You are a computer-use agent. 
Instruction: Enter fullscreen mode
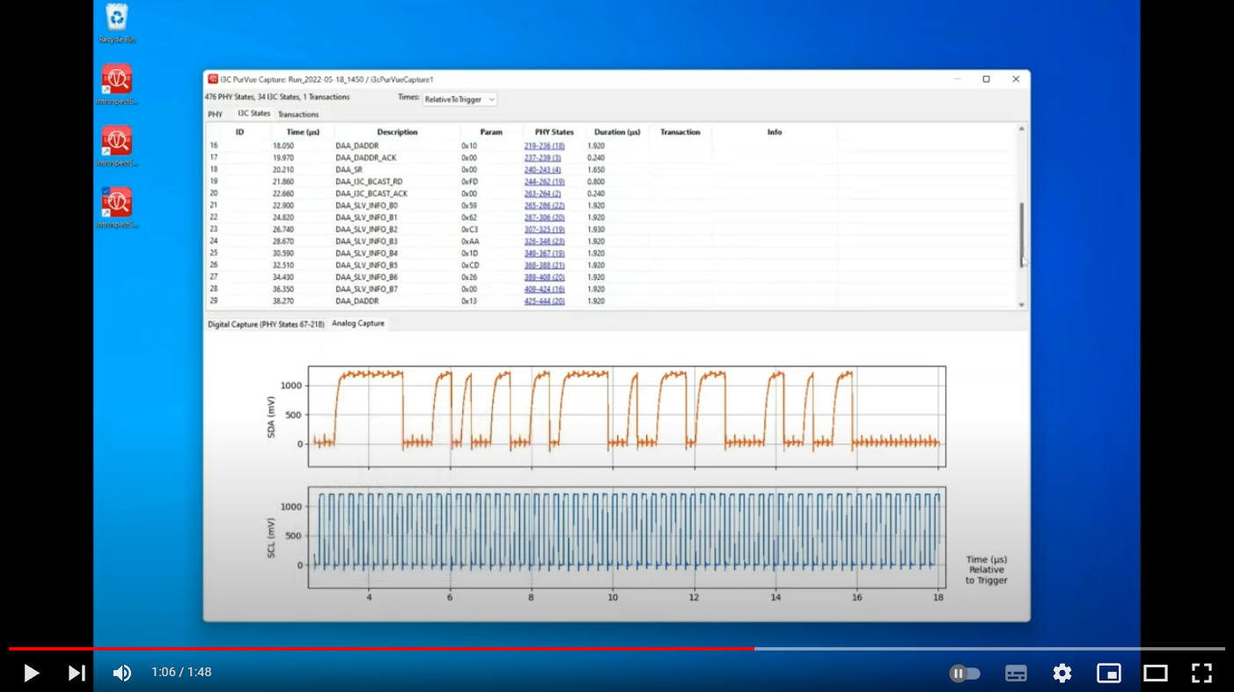click(x=1201, y=674)
